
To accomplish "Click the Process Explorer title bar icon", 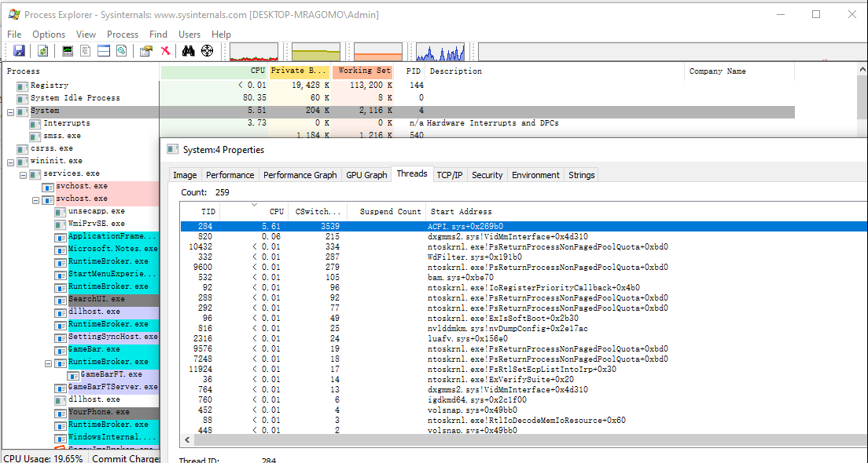I will tap(14, 14).
